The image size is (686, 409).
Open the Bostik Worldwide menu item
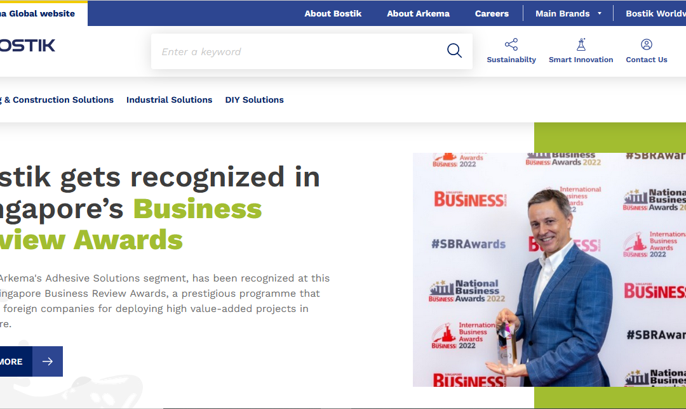(x=656, y=13)
